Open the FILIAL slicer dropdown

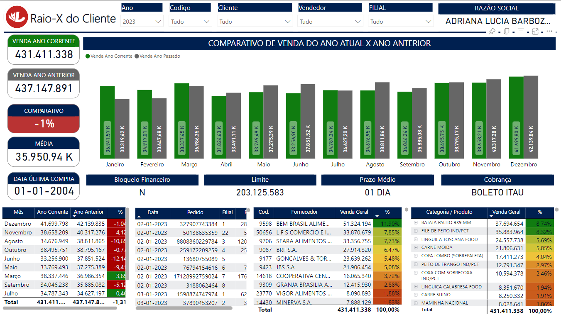coord(401,22)
